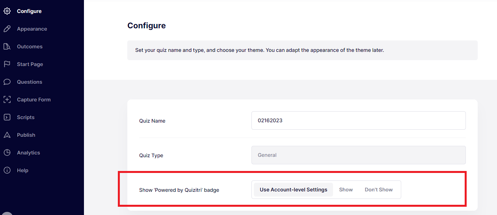Open Outcomes via its magnifier icon
This screenshot has height=215, width=497.
(x=7, y=46)
